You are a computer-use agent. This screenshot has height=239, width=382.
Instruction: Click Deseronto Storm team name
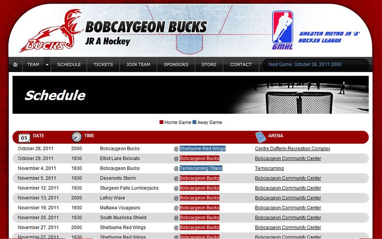tap(118, 178)
